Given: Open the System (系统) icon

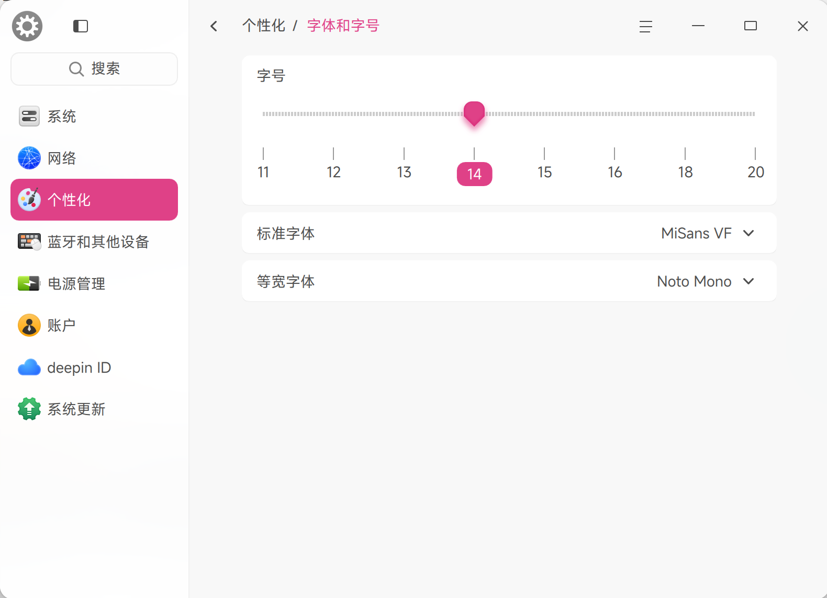Looking at the screenshot, I should point(29,116).
